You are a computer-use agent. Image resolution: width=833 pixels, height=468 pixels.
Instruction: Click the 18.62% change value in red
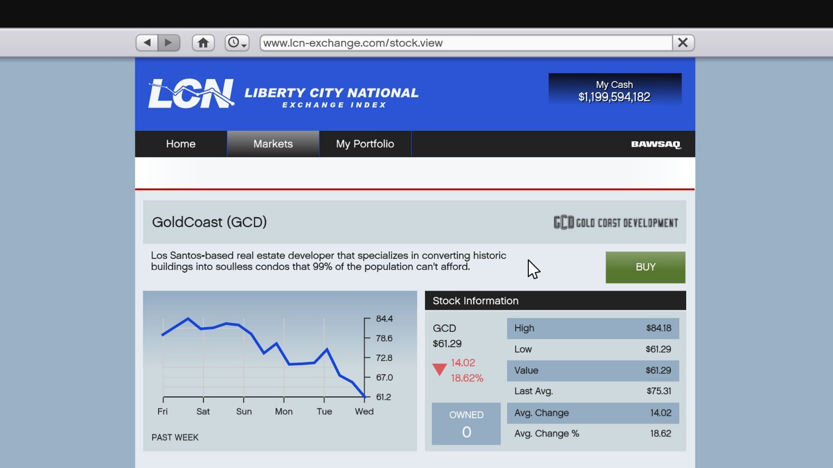(x=467, y=378)
